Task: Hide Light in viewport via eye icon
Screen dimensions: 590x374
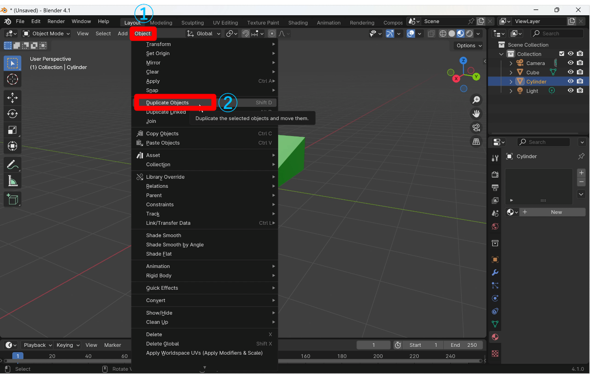Action: point(571,90)
